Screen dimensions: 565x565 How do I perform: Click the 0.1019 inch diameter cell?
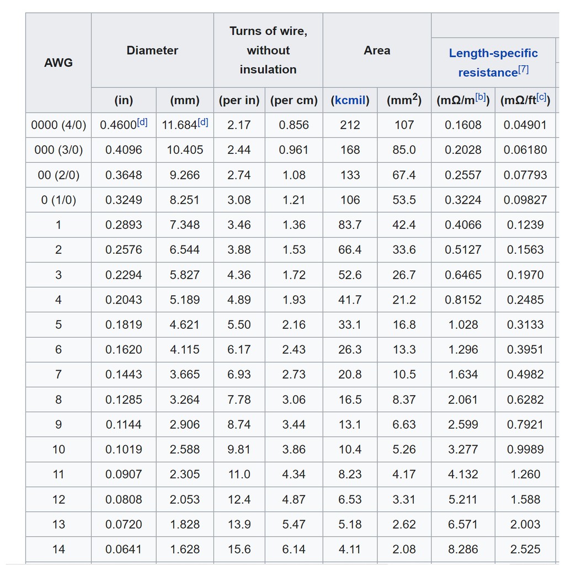click(124, 450)
